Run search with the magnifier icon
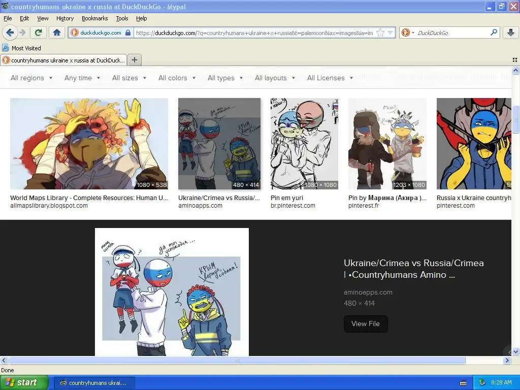This screenshot has height=390, width=520. click(494, 32)
